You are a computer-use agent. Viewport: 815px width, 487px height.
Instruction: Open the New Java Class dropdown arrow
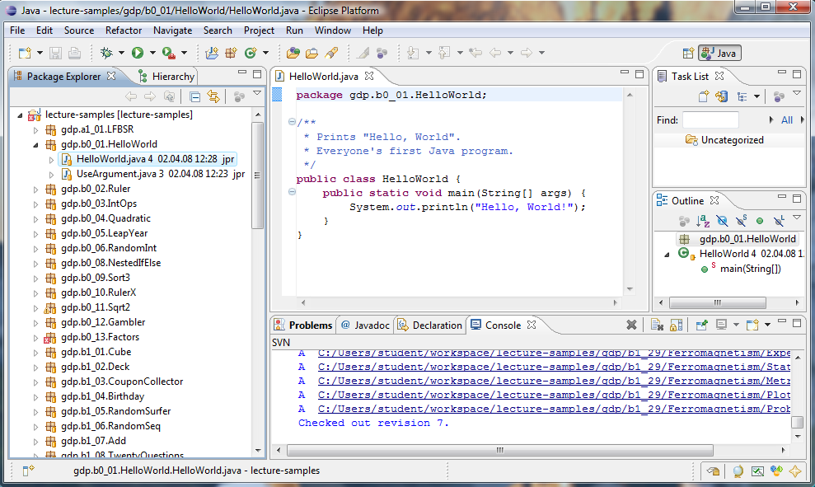265,53
